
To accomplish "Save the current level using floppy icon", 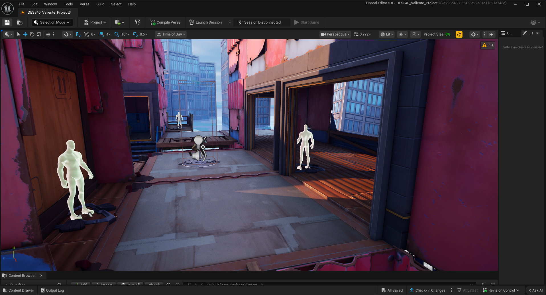I will [7, 22].
